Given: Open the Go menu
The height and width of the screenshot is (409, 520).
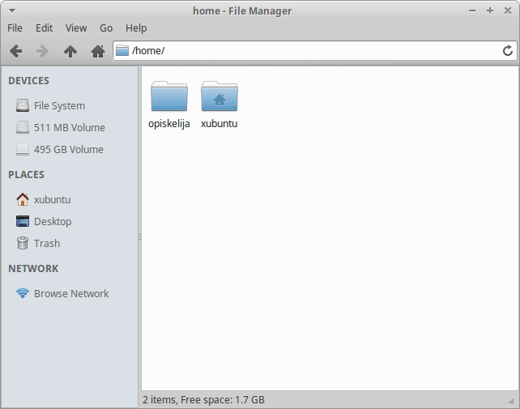Looking at the screenshot, I should point(106,28).
